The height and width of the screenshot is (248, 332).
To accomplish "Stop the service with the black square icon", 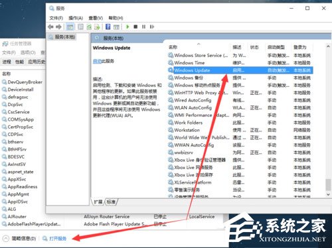I will 135,27.
